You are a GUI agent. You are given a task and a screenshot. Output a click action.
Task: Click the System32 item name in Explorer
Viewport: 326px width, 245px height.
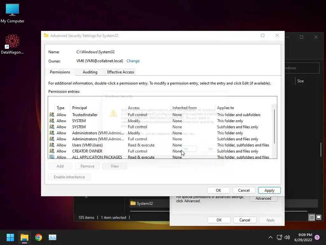point(145,203)
